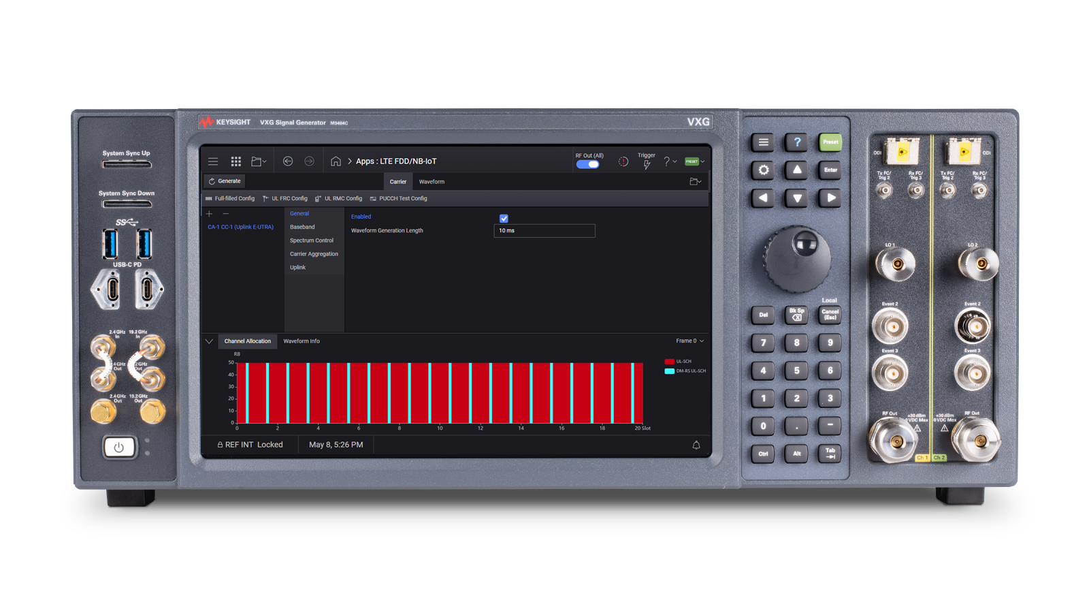The width and height of the screenshot is (1089, 613).
Task: Push the hardware Del key
Action: click(x=763, y=315)
